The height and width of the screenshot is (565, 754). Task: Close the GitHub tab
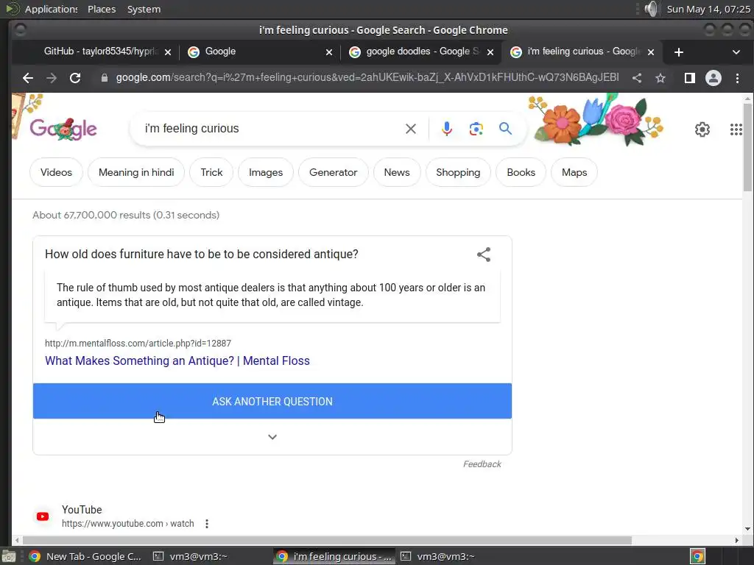coord(168,52)
